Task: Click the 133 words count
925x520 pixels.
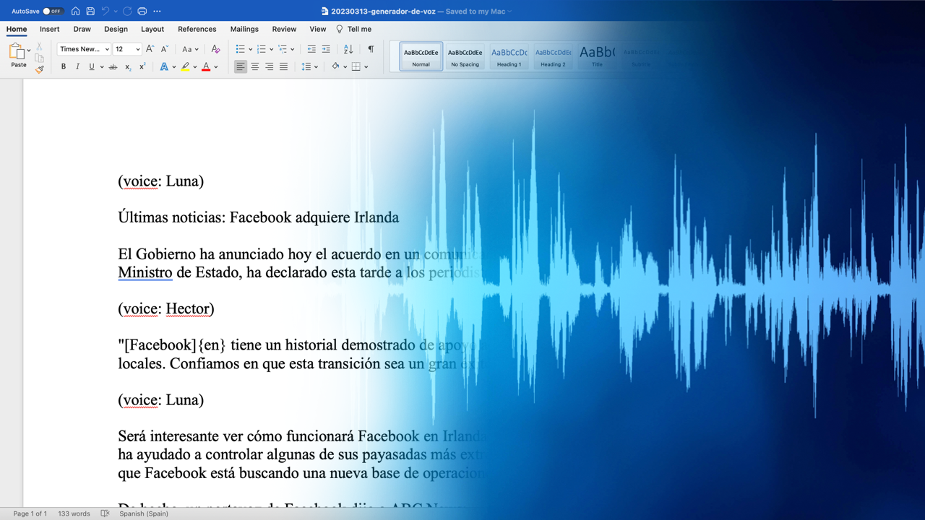Action: (x=74, y=513)
